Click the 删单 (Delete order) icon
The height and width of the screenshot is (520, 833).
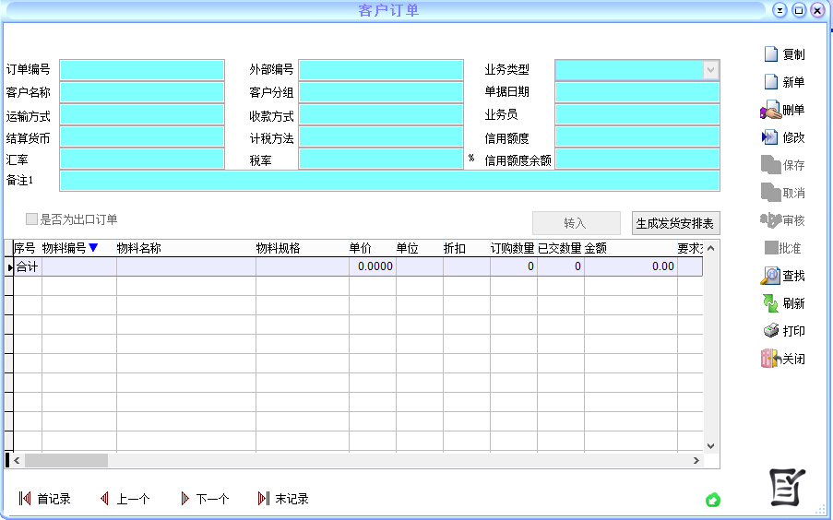coord(770,111)
